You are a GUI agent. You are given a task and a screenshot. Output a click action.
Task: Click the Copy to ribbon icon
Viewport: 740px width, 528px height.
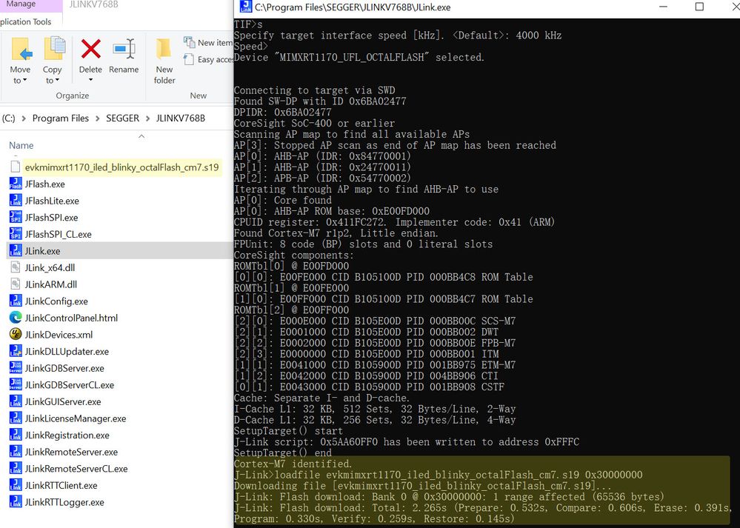click(54, 49)
